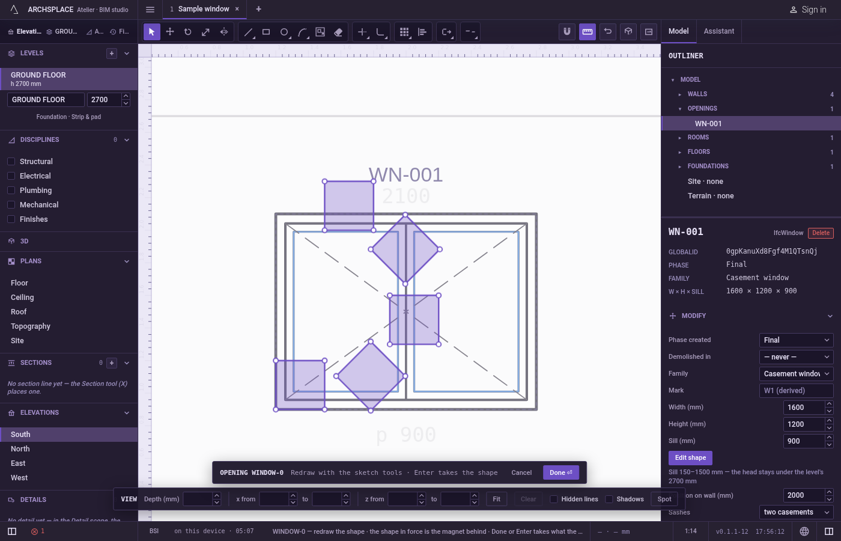Image resolution: width=841 pixels, height=541 pixels.
Task: Tick the Plumbing discipline checkbox
Action: 11,191
